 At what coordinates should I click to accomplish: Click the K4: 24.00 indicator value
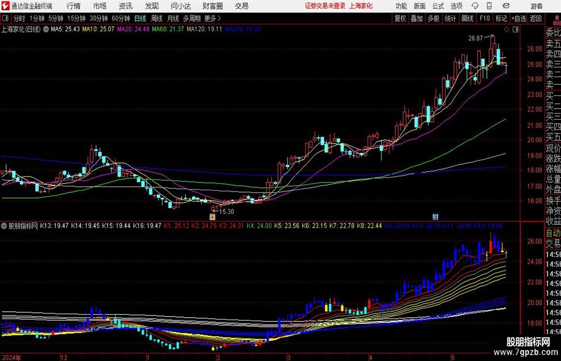coord(259,226)
